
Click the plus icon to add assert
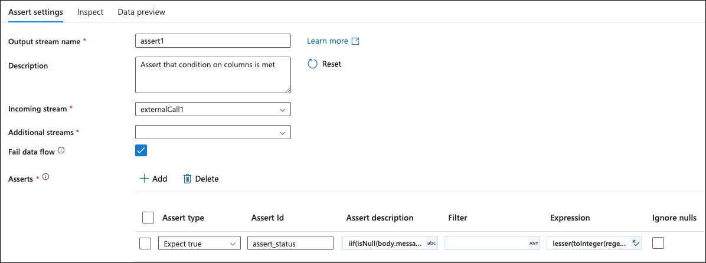[144, 179]
